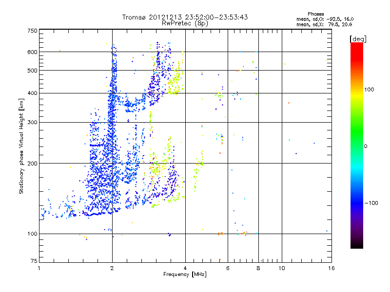Click the colorbar tick label '0'
Image resolution: width=390 pixels, height=292 pixels.
click(366, 146)
